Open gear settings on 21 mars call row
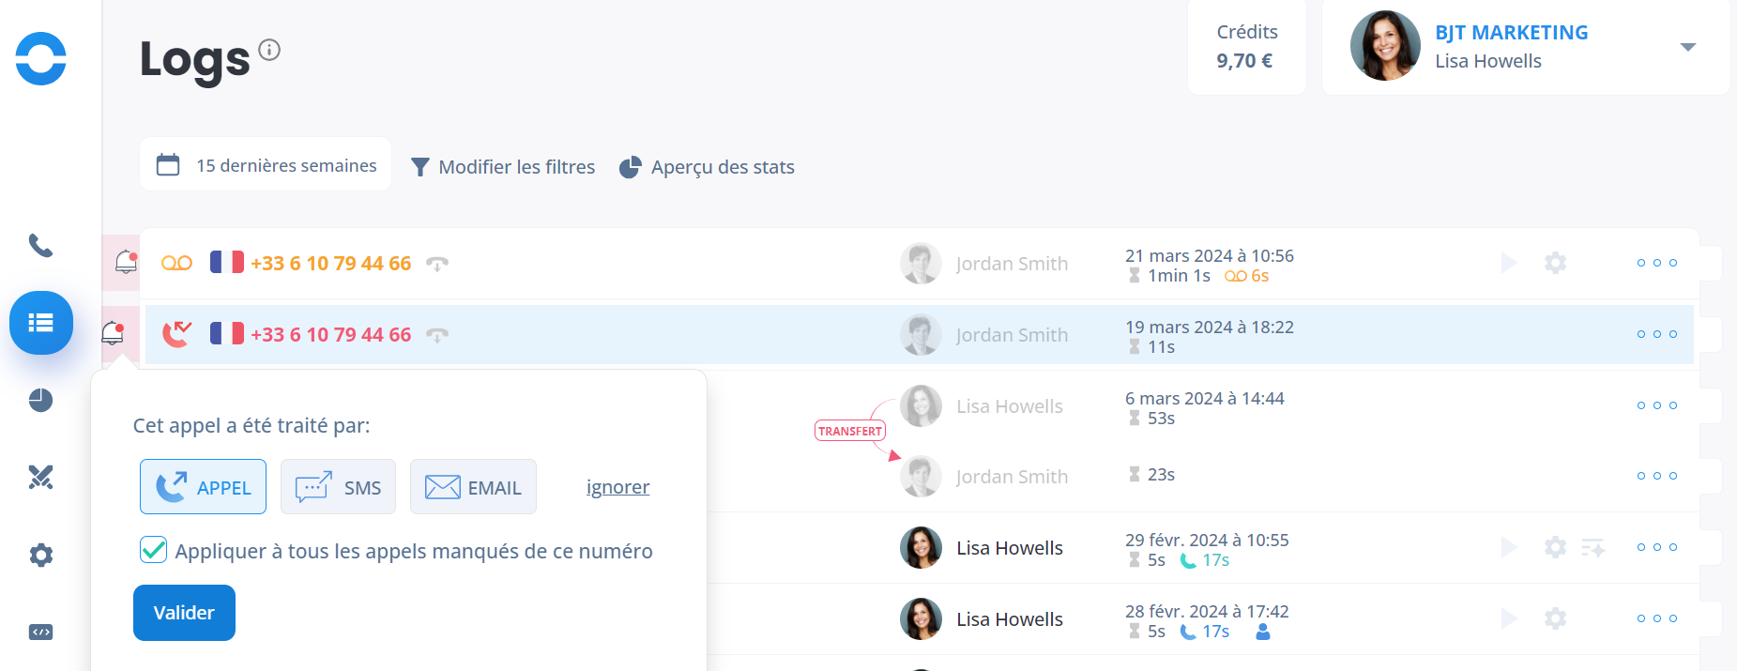This screenshot has width=1737, height=671. [x=1556, y=263]
